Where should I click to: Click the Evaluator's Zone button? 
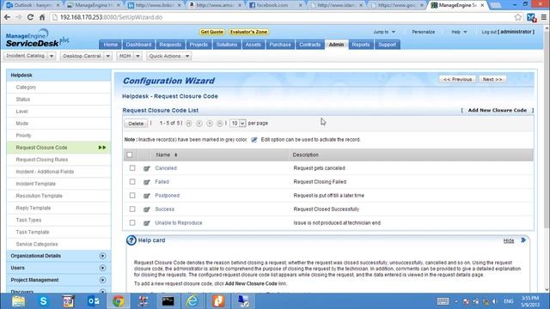[x=248, y=32]
